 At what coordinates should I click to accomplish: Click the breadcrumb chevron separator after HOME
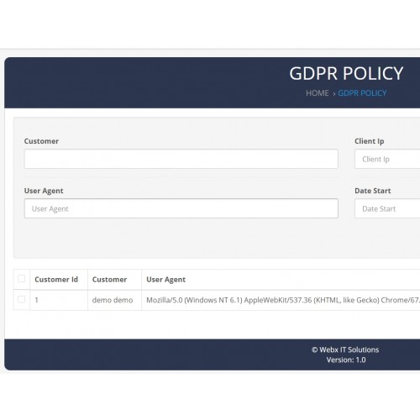coord(333,94)
